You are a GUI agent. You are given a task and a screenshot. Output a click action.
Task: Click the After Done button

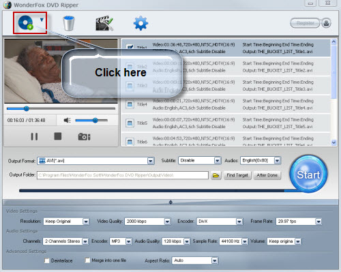pos(267,175)
